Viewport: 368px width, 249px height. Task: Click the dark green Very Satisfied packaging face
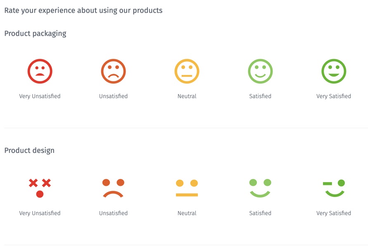[334, 71]
